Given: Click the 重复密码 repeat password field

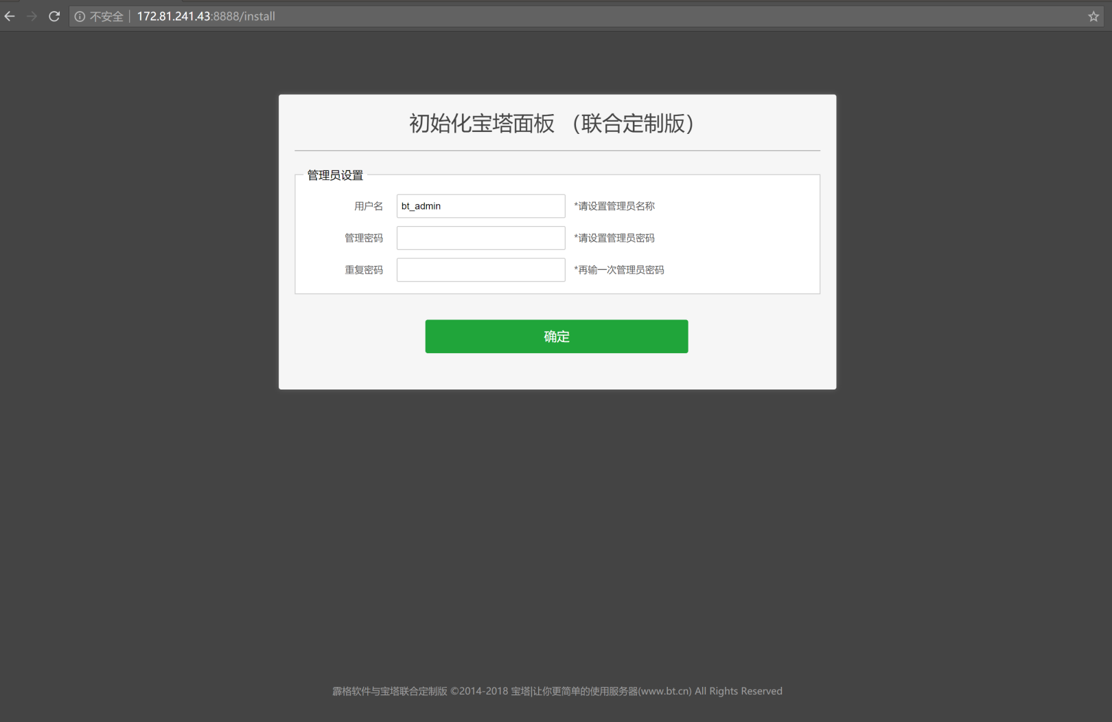Looking at the screenshot, I should tap(480, 269).
